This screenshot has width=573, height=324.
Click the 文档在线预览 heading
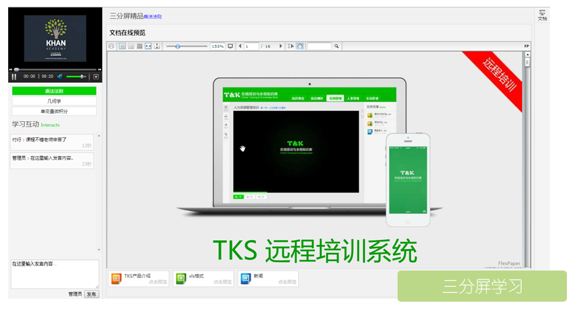(x=127, y=33)
